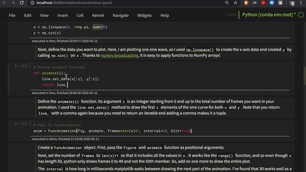The height and width of the screenshot is (172, 306).
Task: Click the In [5] prompt of FuncAnimation cell
Action: coord(22,124)
